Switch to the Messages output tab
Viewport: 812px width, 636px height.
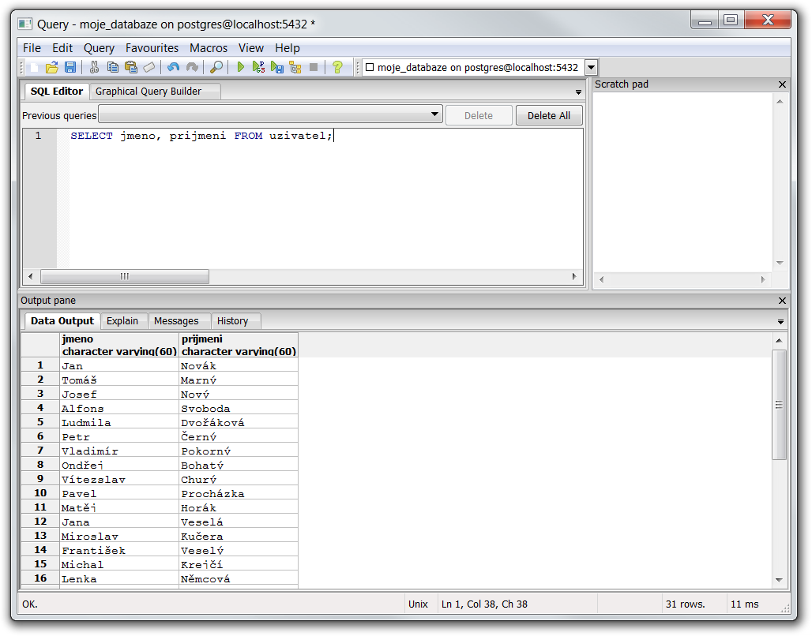[x=176, y=321]
